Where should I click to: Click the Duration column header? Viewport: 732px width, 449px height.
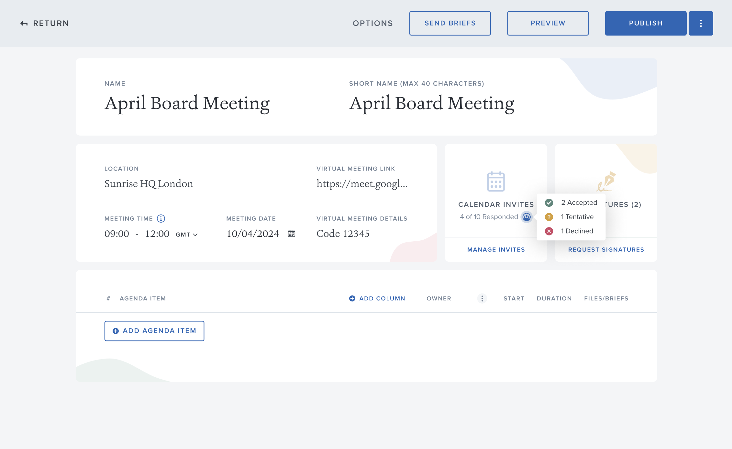point(554,298)
